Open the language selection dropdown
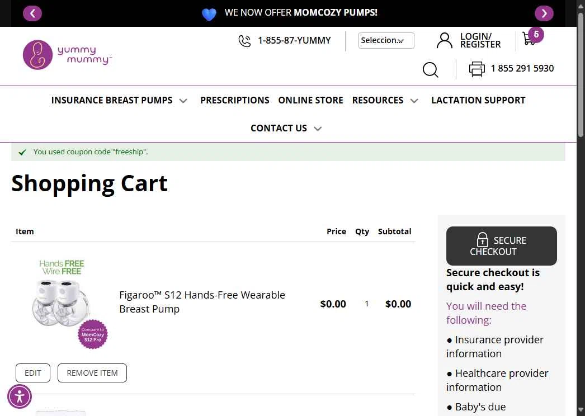Screen dimensions: 585x416 point(386,40)
